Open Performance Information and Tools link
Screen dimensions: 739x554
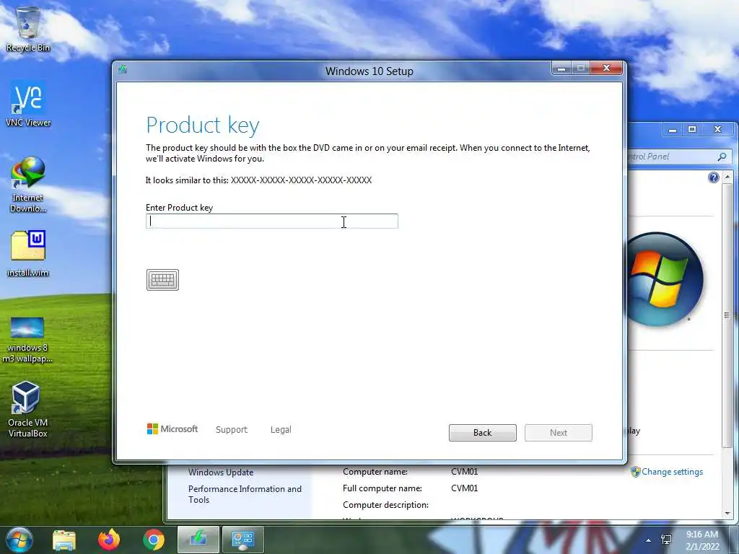click(x=245, y=494)
